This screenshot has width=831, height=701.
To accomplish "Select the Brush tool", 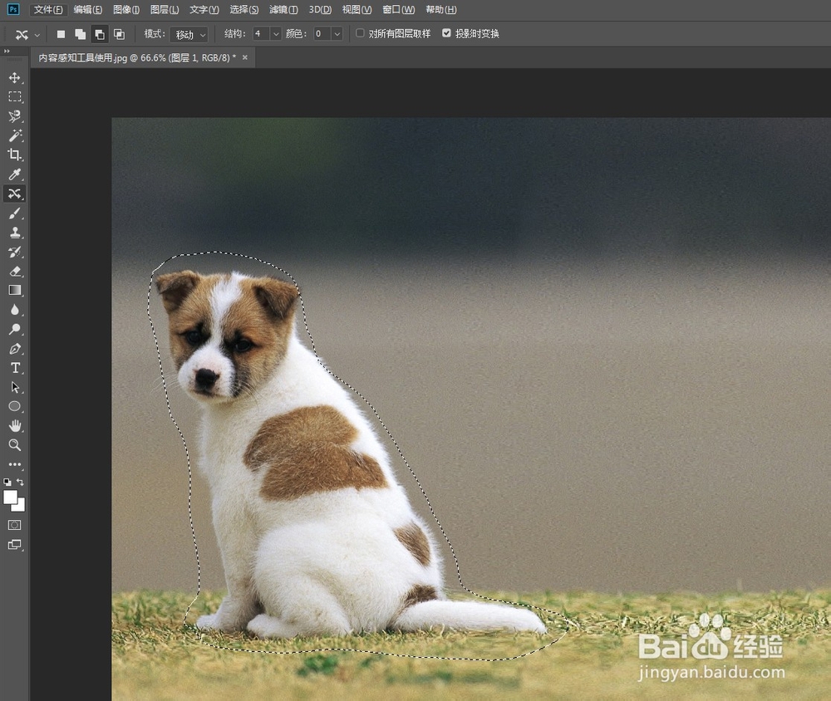I will (15, 213).
